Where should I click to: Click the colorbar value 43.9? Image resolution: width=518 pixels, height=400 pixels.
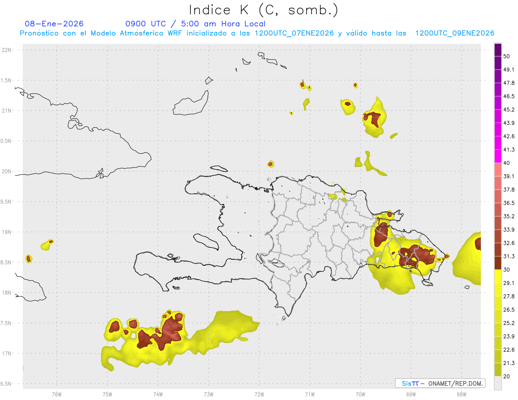(509, 123)
